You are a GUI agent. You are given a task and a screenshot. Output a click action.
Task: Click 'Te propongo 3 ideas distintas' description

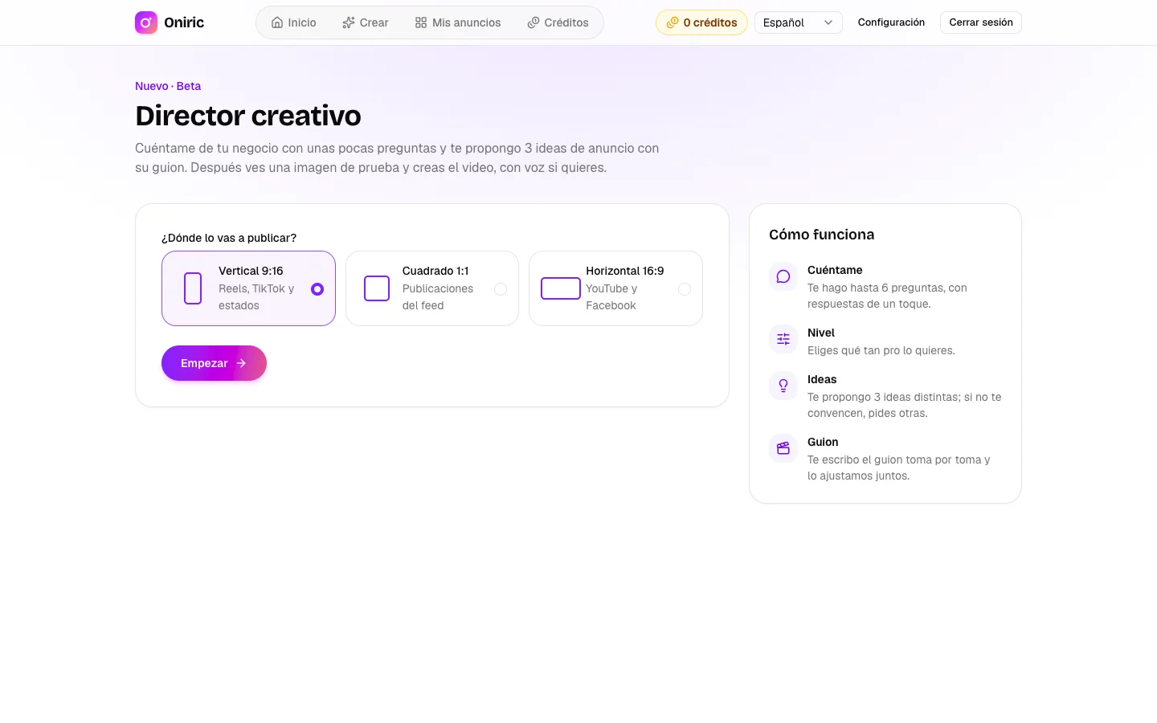[905, 405]
